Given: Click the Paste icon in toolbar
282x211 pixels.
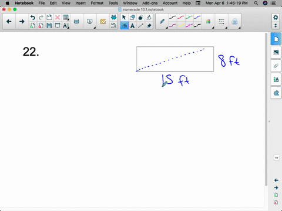Looking at the screenshot, I should coord(49,18).
